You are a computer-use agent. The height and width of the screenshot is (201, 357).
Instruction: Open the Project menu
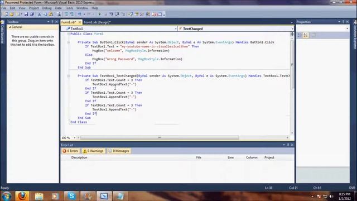tap(33, 8)
